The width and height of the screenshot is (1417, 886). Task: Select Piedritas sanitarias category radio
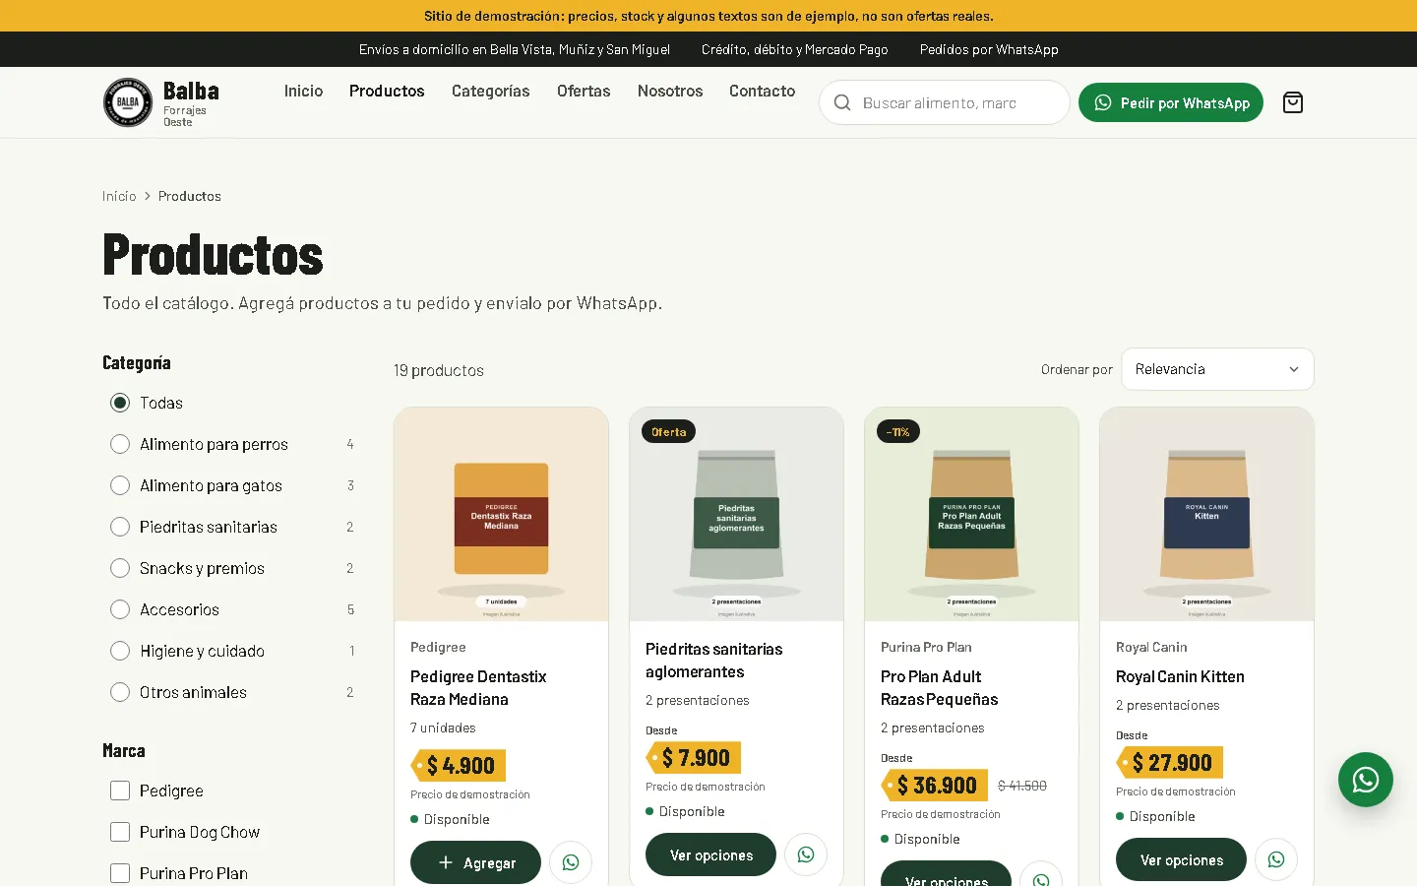(x=120, y=527)
